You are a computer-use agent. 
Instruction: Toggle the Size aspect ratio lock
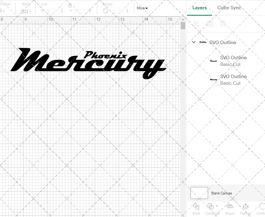tap(70, 5)
